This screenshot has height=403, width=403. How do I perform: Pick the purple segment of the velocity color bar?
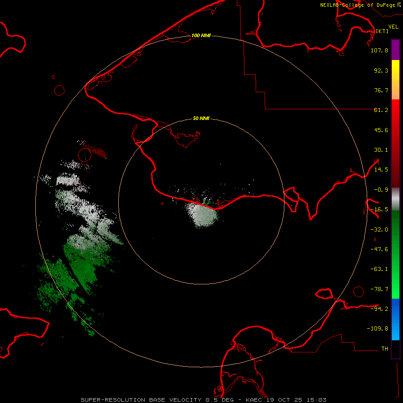(395, 50)
